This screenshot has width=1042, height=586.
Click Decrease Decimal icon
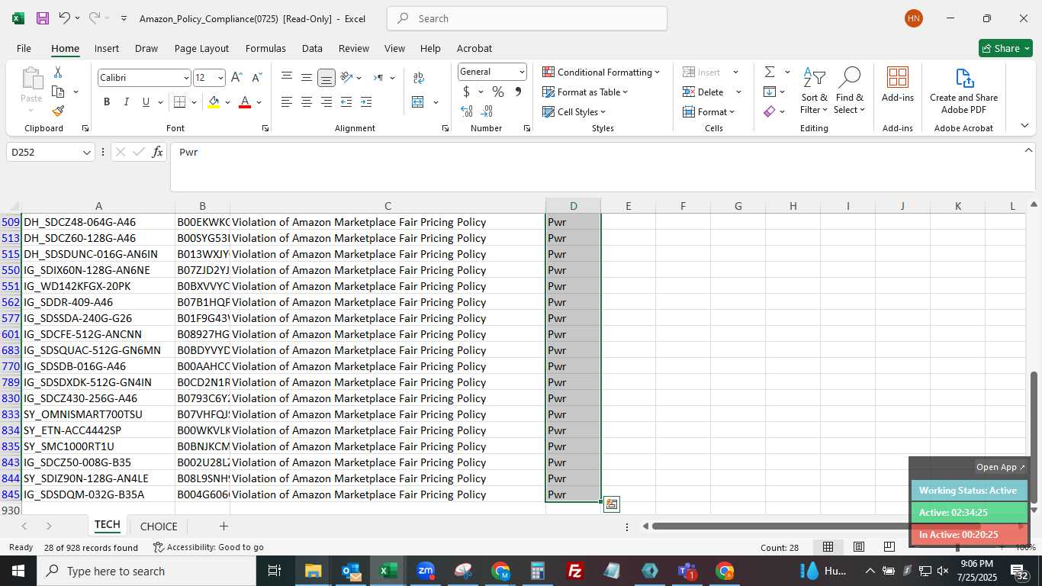[x=487, y=111]
